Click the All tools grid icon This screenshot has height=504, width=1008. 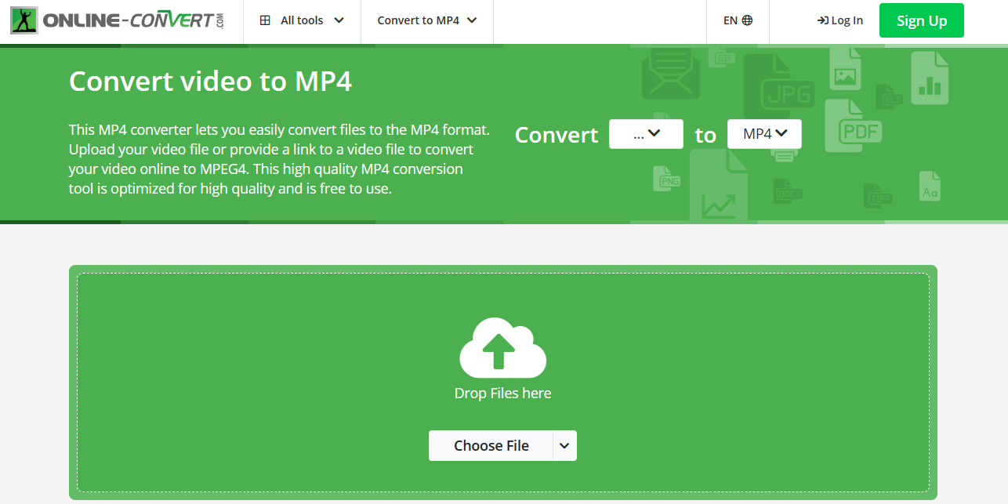coord(265,21)
